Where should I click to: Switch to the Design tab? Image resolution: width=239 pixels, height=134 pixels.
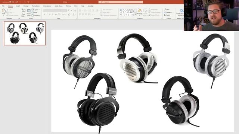click(26, 6)
